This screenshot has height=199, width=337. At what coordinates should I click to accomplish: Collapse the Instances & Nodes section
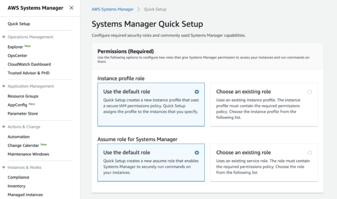[4, 167]
